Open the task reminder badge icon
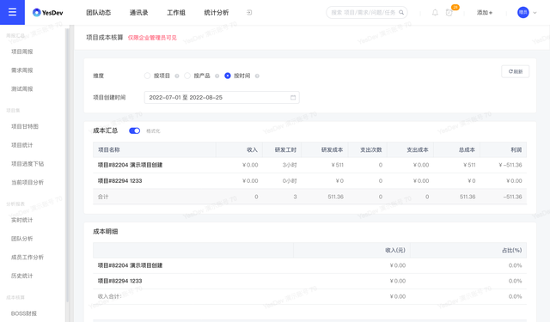Image resolution: width=550 pixels, height=322 pixels. (x=449, y=13)
